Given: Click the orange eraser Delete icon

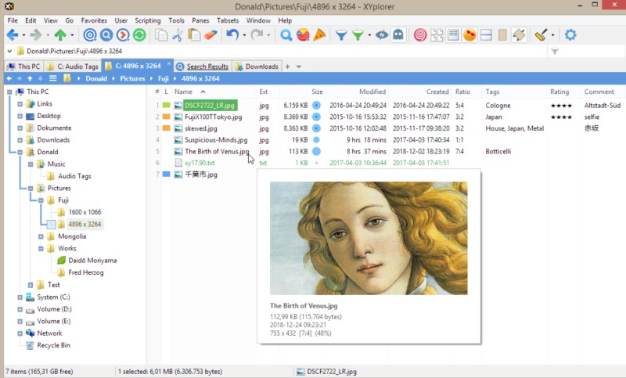Looking at the screenshot, I should click(x=210, y=35).
